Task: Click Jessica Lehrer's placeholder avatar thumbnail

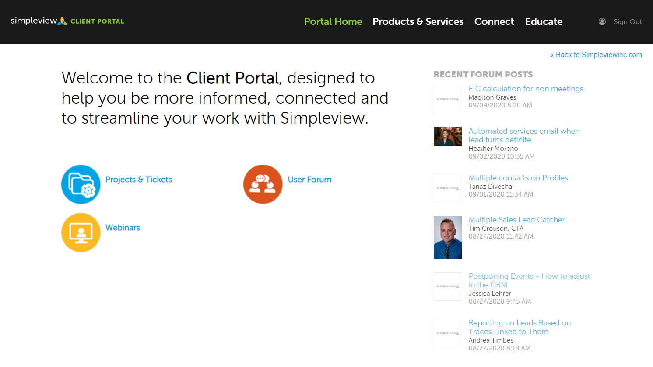Action: (448, 286)
